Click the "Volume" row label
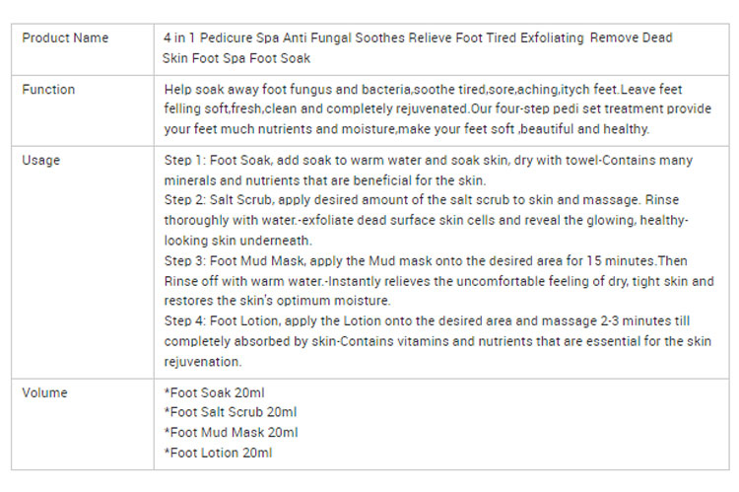This screenshot has width=739, height=492. (44, 392)
